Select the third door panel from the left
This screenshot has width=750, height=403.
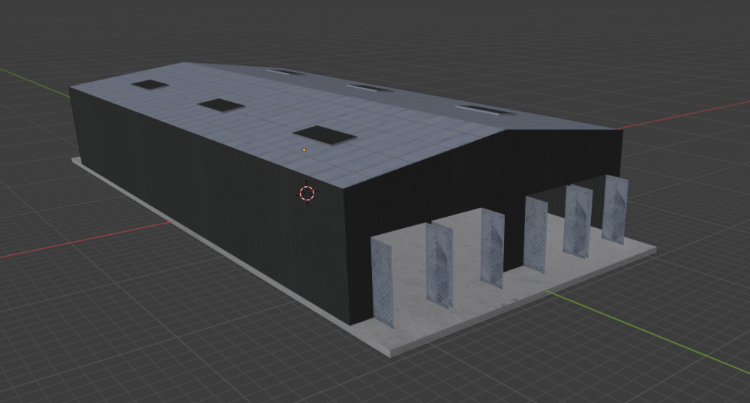click(492, 248)
